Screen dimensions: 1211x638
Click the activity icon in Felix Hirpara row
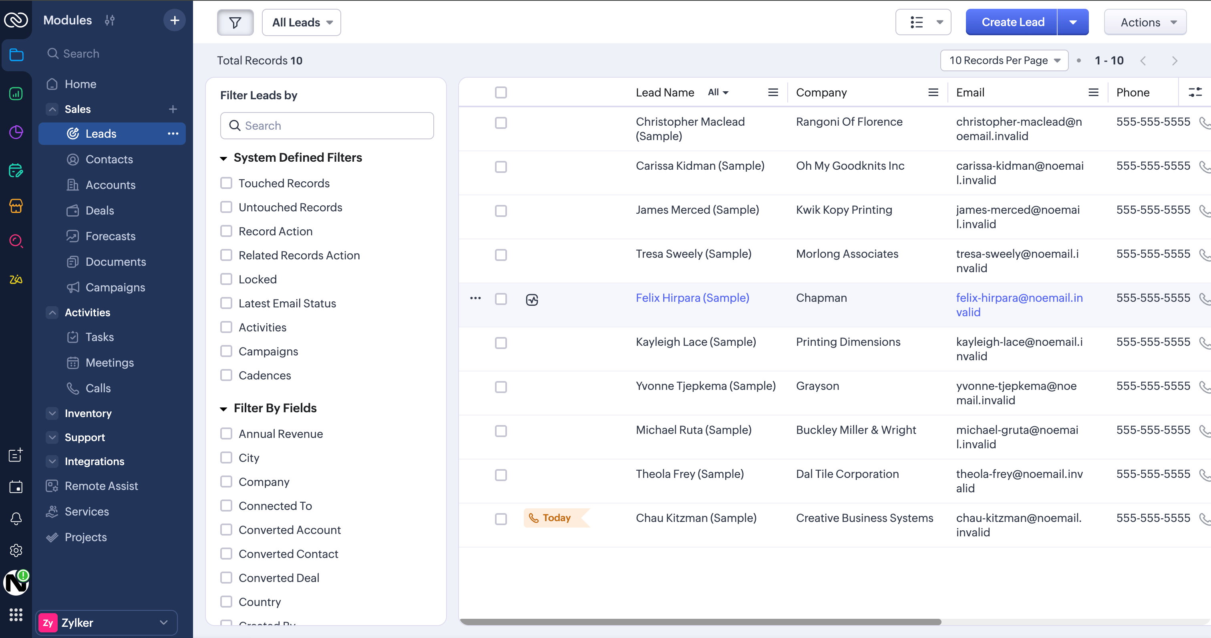click(532, 299)
